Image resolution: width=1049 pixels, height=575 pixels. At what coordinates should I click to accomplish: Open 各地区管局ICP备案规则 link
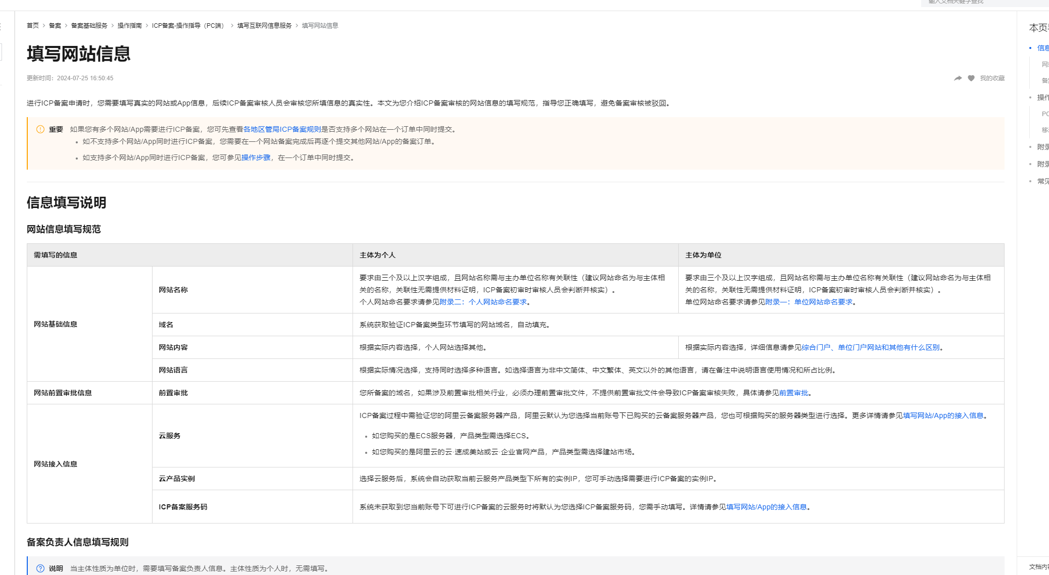coord(282,129)
